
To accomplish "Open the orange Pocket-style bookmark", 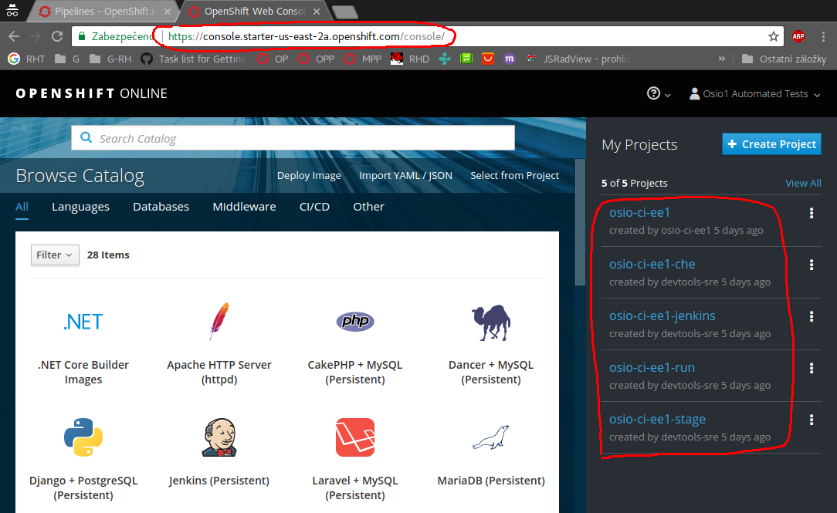I will [x=488, y=59].
